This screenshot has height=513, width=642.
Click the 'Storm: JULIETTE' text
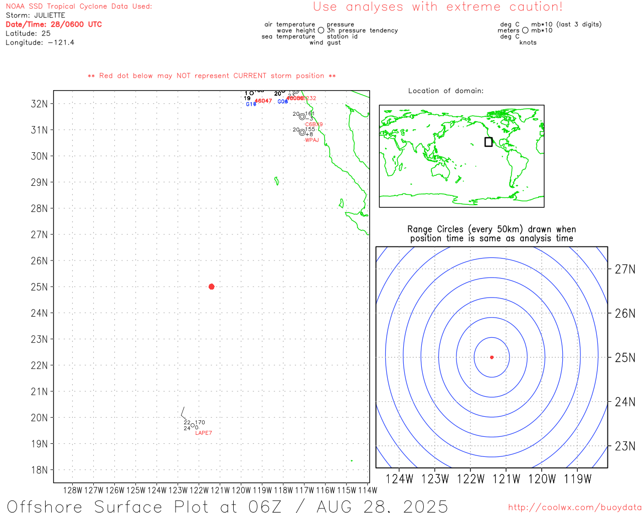pyautogui.click(x=36, y=16)
